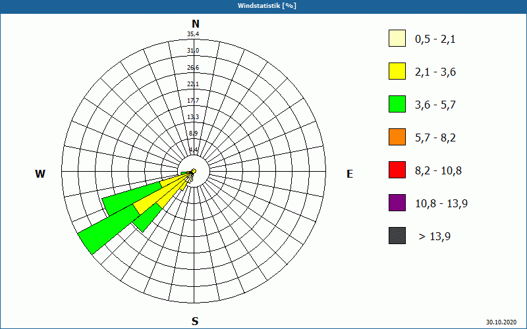This screenshot has width=527, height=329.
Task: Click the pale yellow 0,5 - 2,1 legend swatch
Action: 397,38
